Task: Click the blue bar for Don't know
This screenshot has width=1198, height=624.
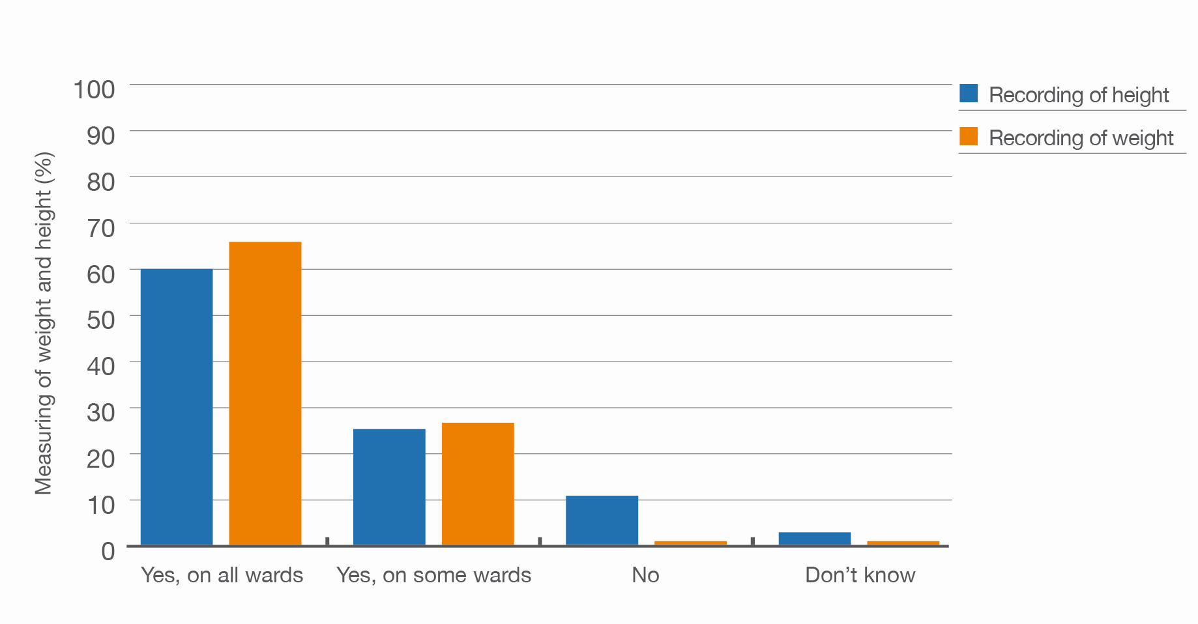Action: click(815, 539)
